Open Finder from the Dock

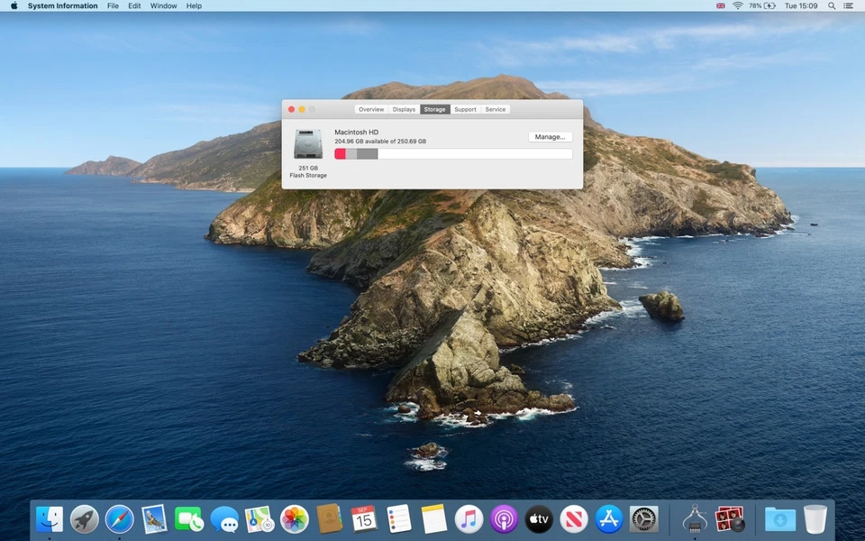click(49, 519)
